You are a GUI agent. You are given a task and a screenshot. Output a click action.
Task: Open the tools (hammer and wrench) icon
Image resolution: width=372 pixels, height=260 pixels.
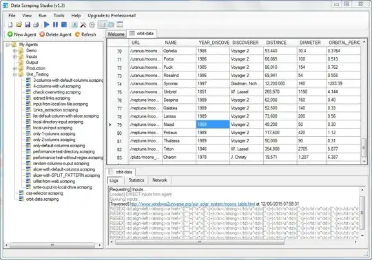(x=83, y=25)
